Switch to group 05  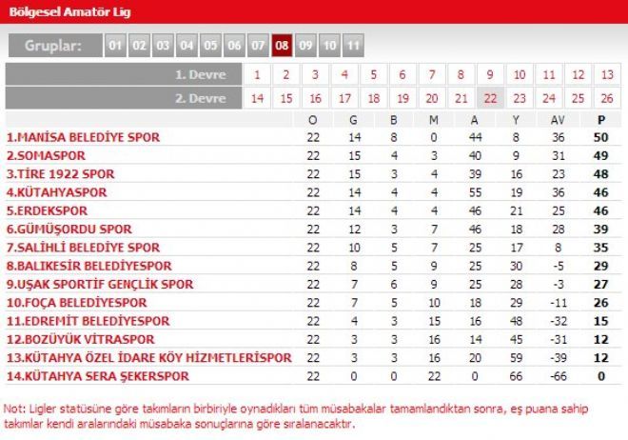click(210, 45)
